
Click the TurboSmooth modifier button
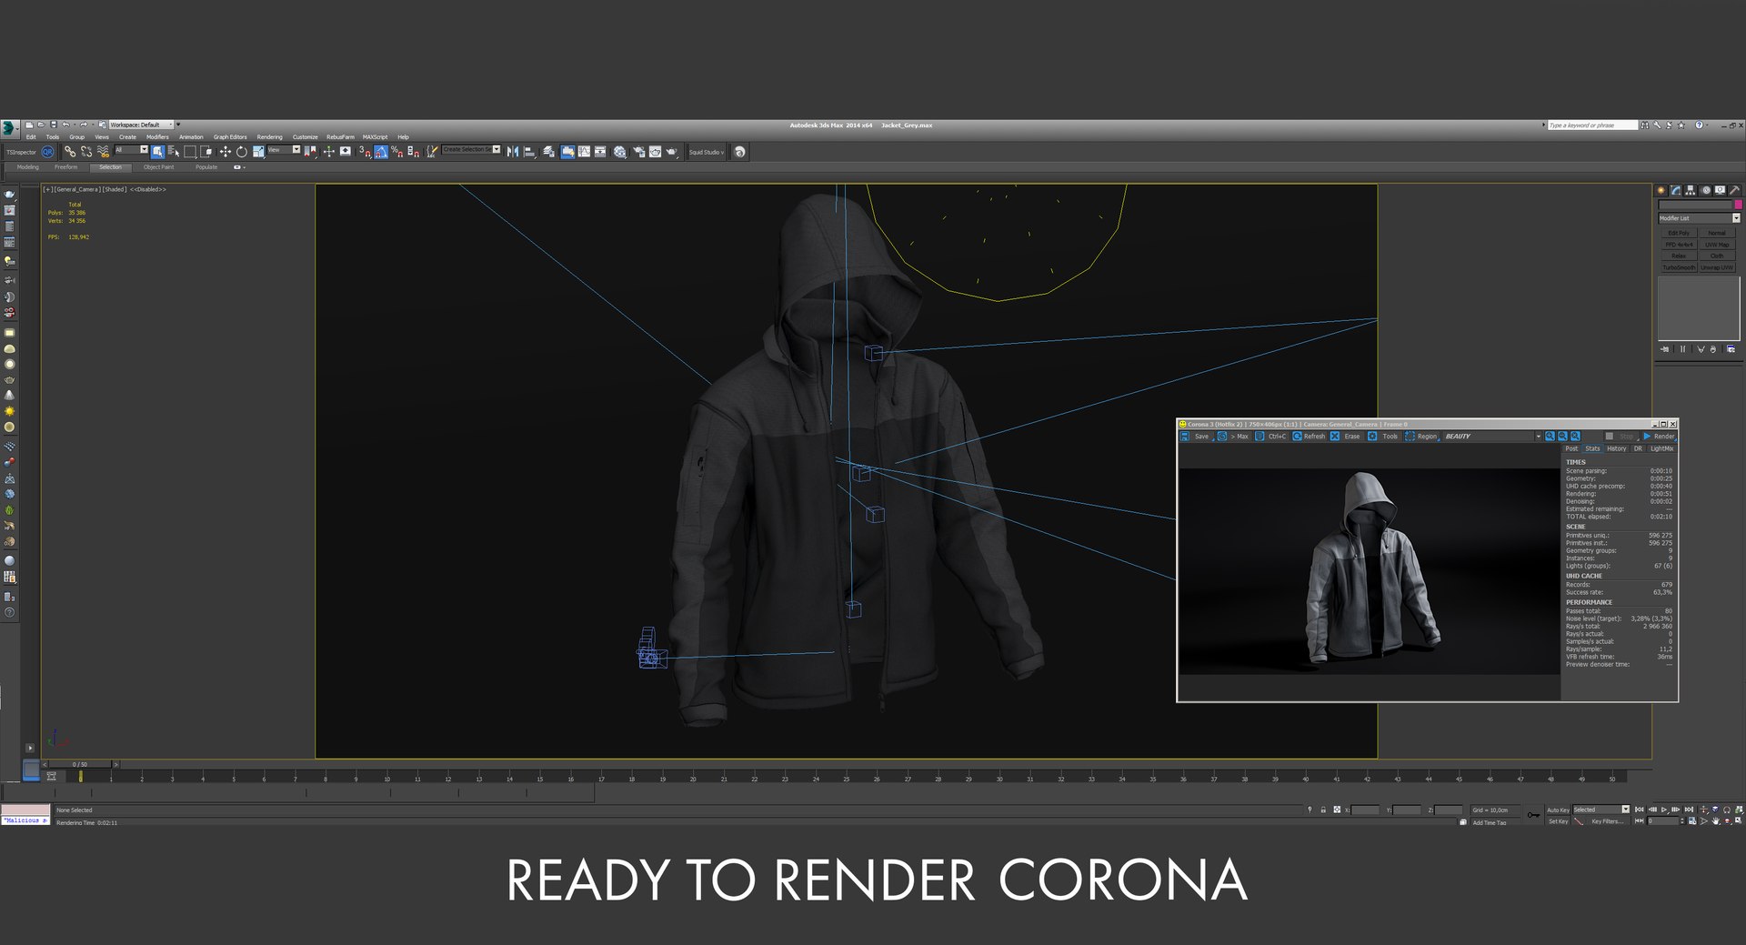(1679, 267)
